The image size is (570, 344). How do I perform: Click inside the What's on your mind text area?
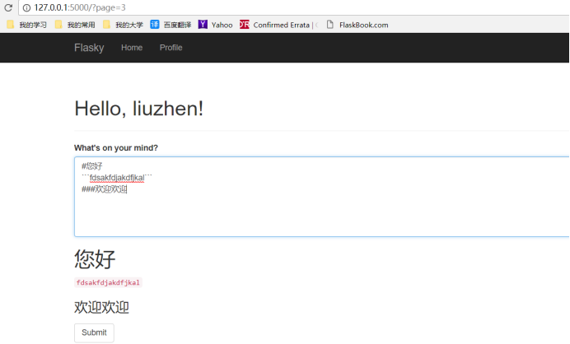322,197
